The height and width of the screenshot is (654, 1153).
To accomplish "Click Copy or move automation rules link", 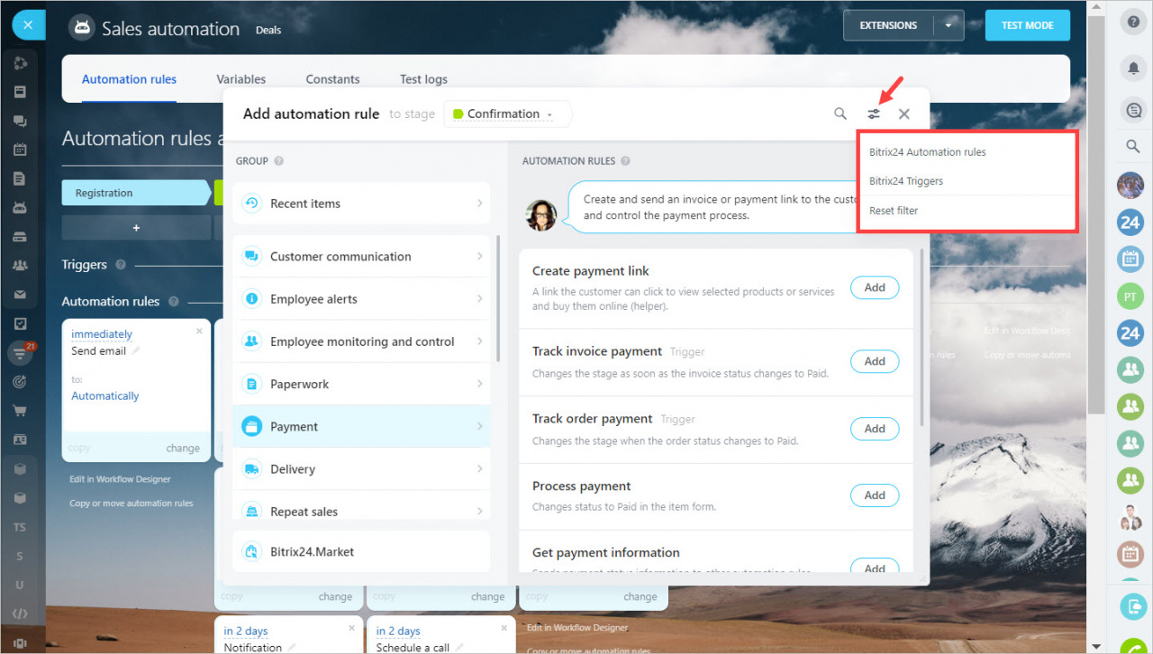I will click(x=132, y=504).
